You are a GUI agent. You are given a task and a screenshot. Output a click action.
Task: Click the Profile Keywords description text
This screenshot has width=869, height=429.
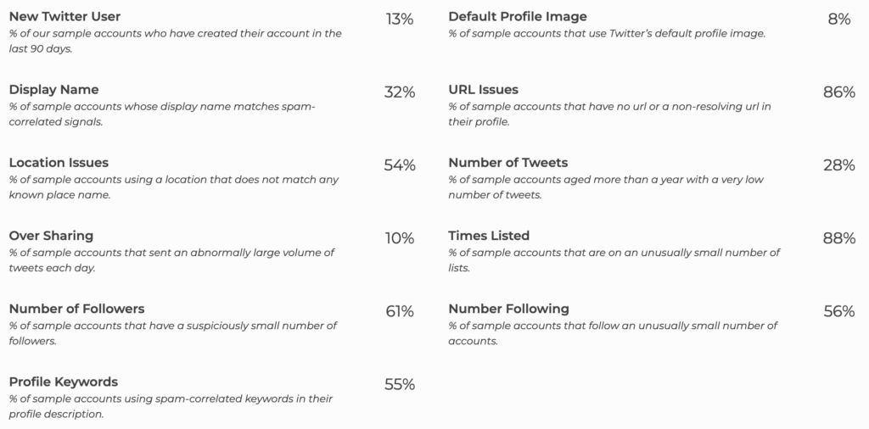coord(171,406)
